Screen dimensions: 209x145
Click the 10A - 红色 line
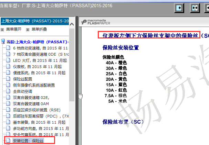click(x=116, y=90)
